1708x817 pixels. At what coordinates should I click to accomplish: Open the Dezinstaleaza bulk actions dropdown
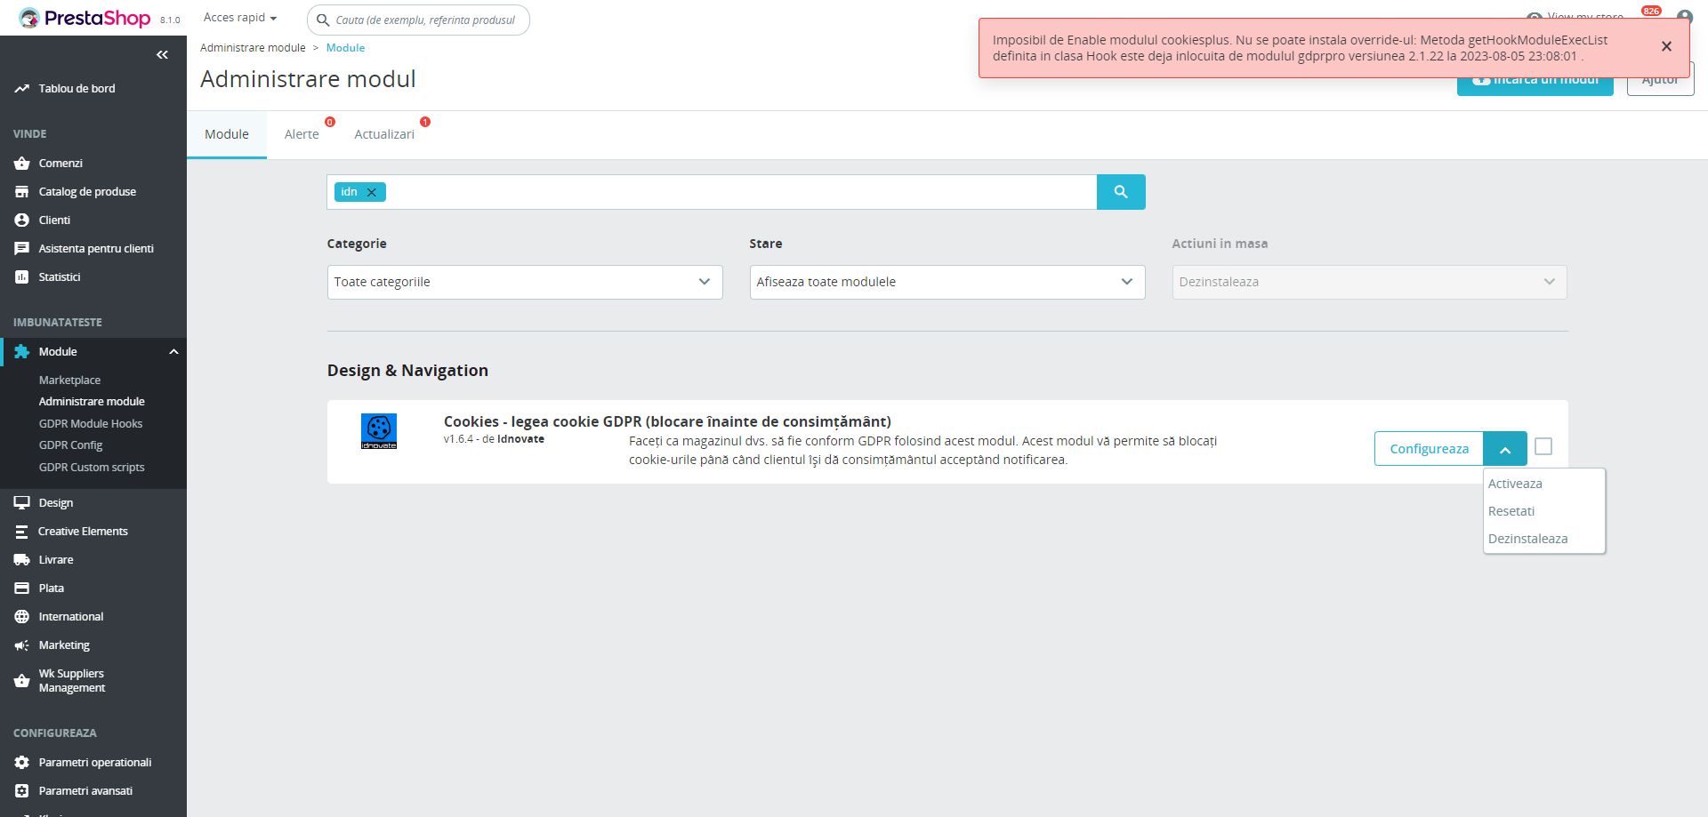(1370, 282)
